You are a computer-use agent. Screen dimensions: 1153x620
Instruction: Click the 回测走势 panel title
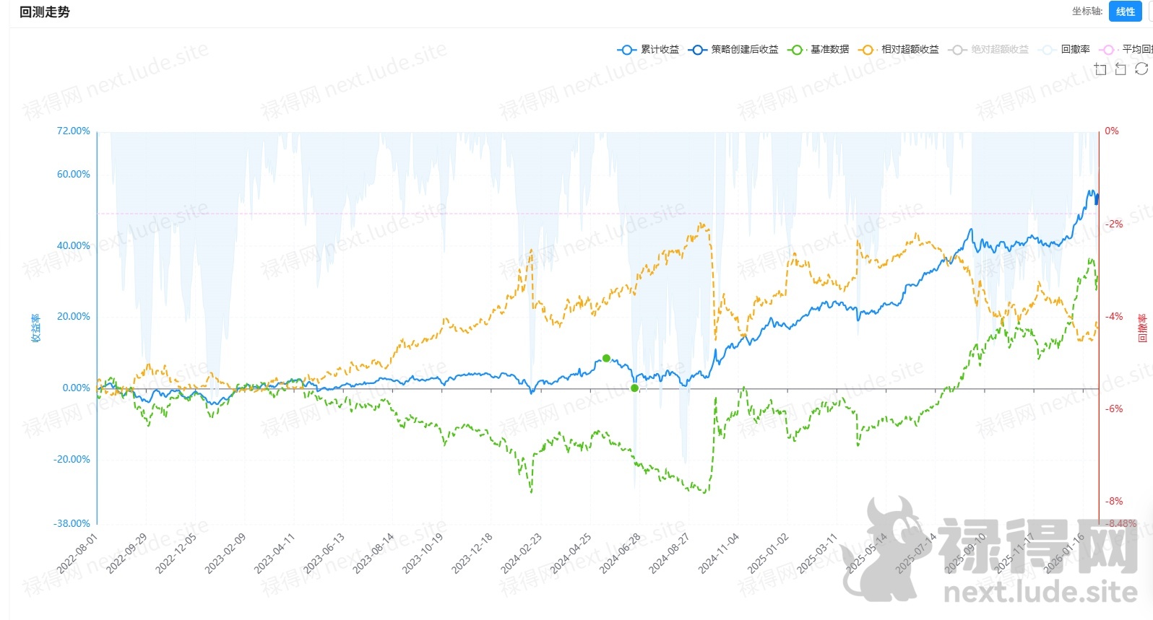click(x=45, y=12)
